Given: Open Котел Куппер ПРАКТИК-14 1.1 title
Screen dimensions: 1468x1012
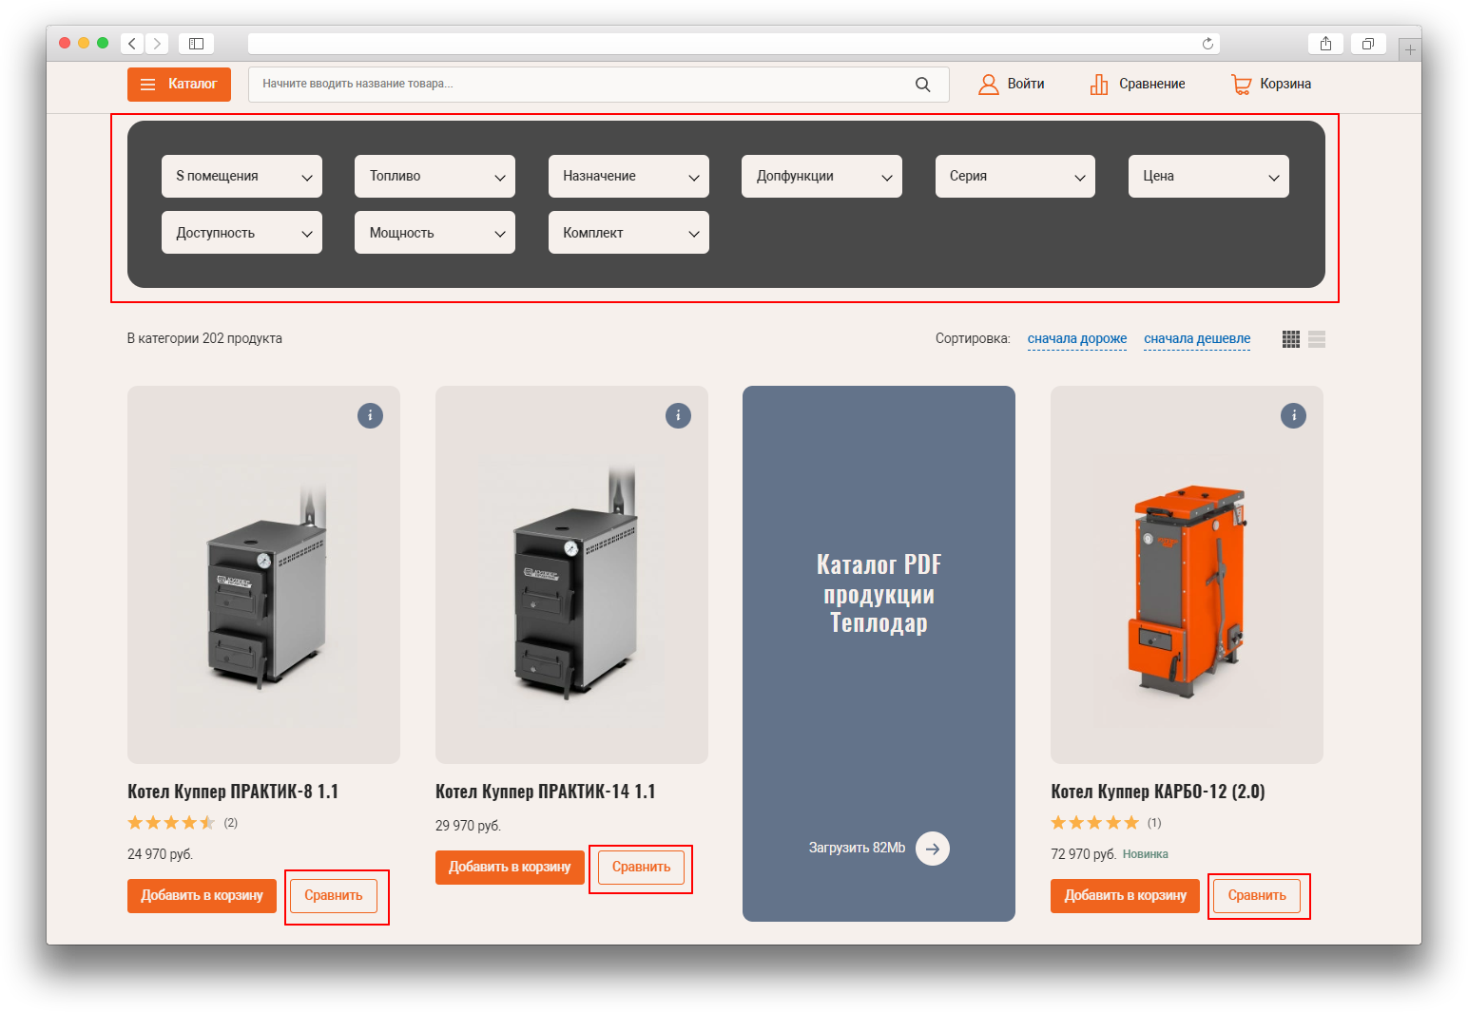Looking at the screenshot, I should tap(546, 792).
